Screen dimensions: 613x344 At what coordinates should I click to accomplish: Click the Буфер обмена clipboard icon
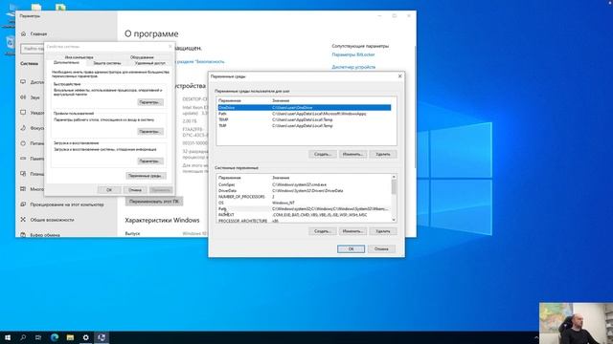[x=23, y=235]
